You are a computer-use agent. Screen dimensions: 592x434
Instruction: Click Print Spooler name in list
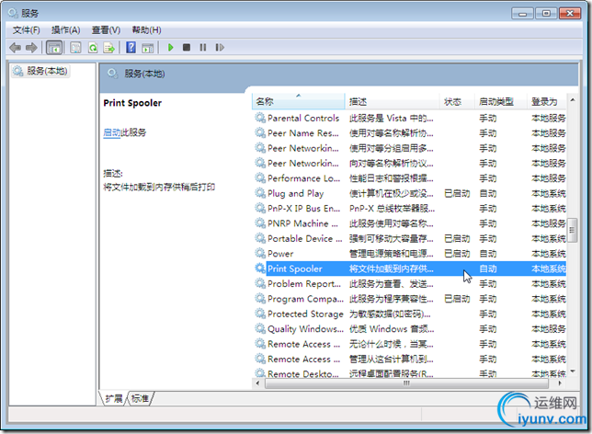pos(295,268)
